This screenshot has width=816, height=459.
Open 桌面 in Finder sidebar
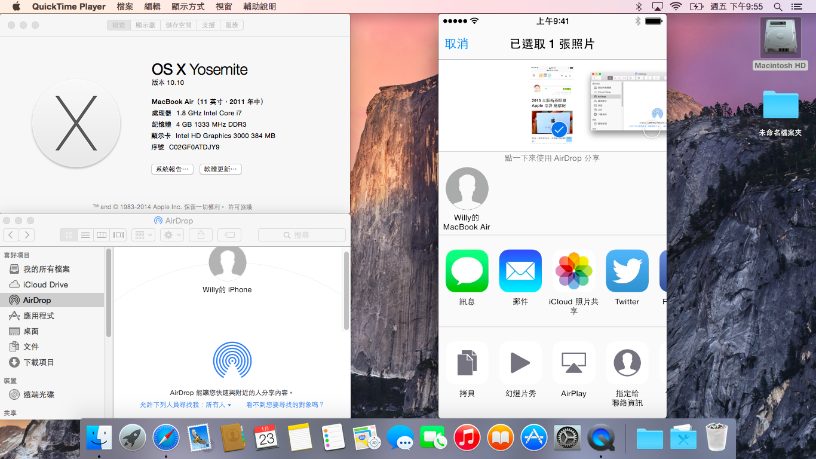tap(52, 331)
